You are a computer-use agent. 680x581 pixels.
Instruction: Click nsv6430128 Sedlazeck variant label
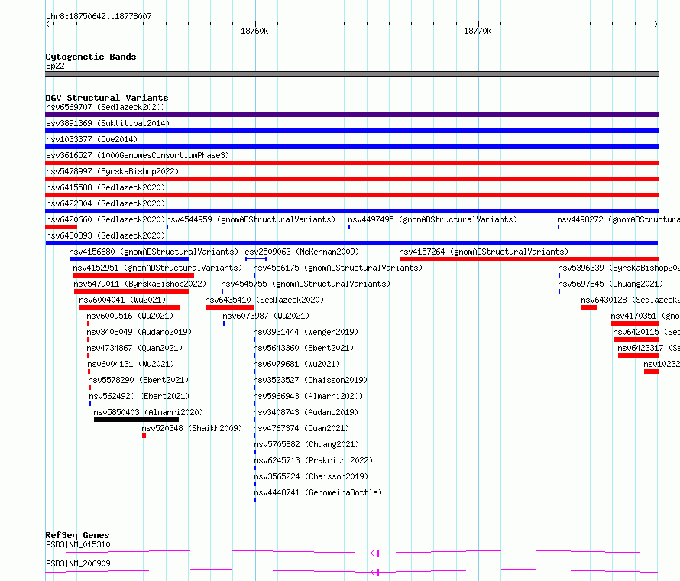tap(630, 300)
